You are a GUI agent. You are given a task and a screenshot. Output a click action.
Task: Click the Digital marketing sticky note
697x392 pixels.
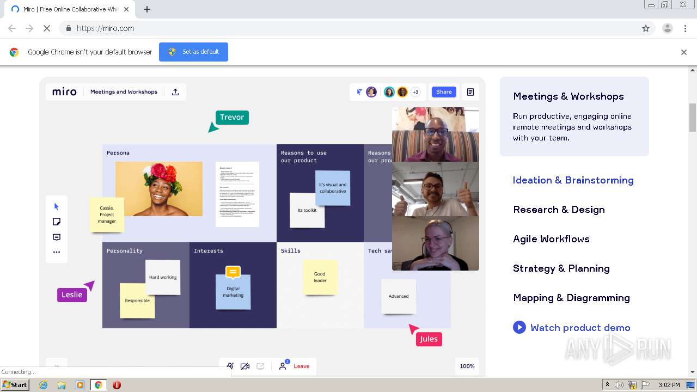[x=233, y=292]
